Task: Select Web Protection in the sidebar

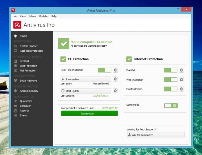Action: pyautogui.click(x=28, y=66)
